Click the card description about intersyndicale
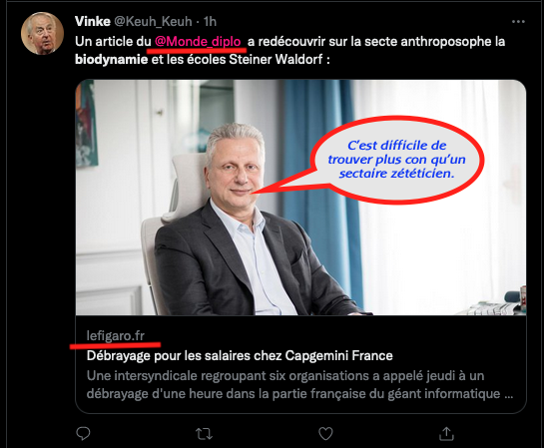Screen dimensions: 544x448 click(x=299, y=385)
